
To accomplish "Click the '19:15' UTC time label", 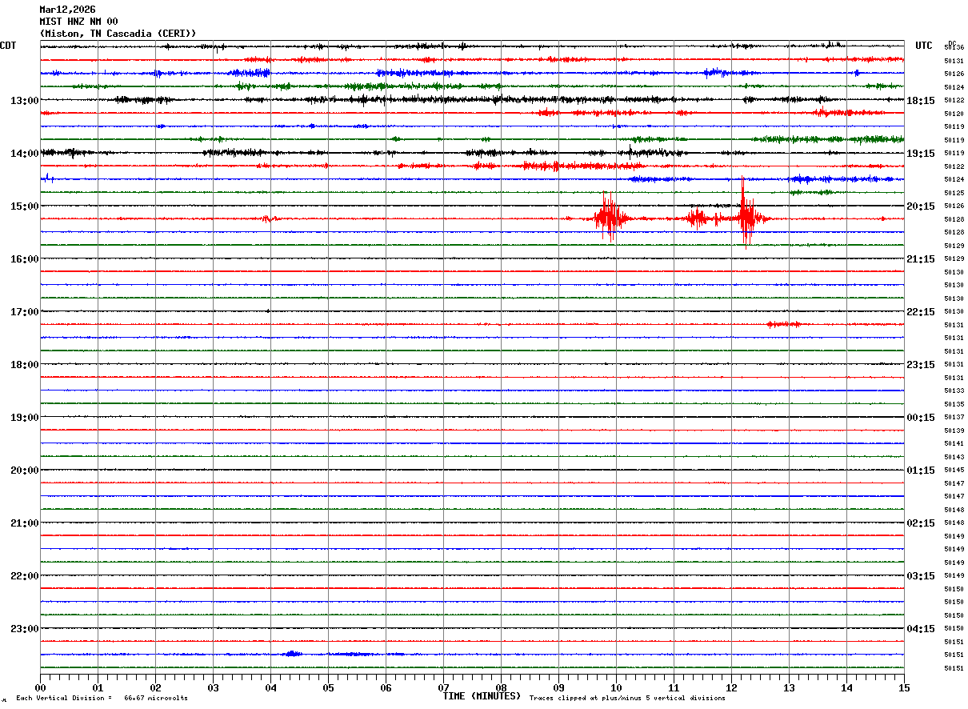I will coord(921,154).
